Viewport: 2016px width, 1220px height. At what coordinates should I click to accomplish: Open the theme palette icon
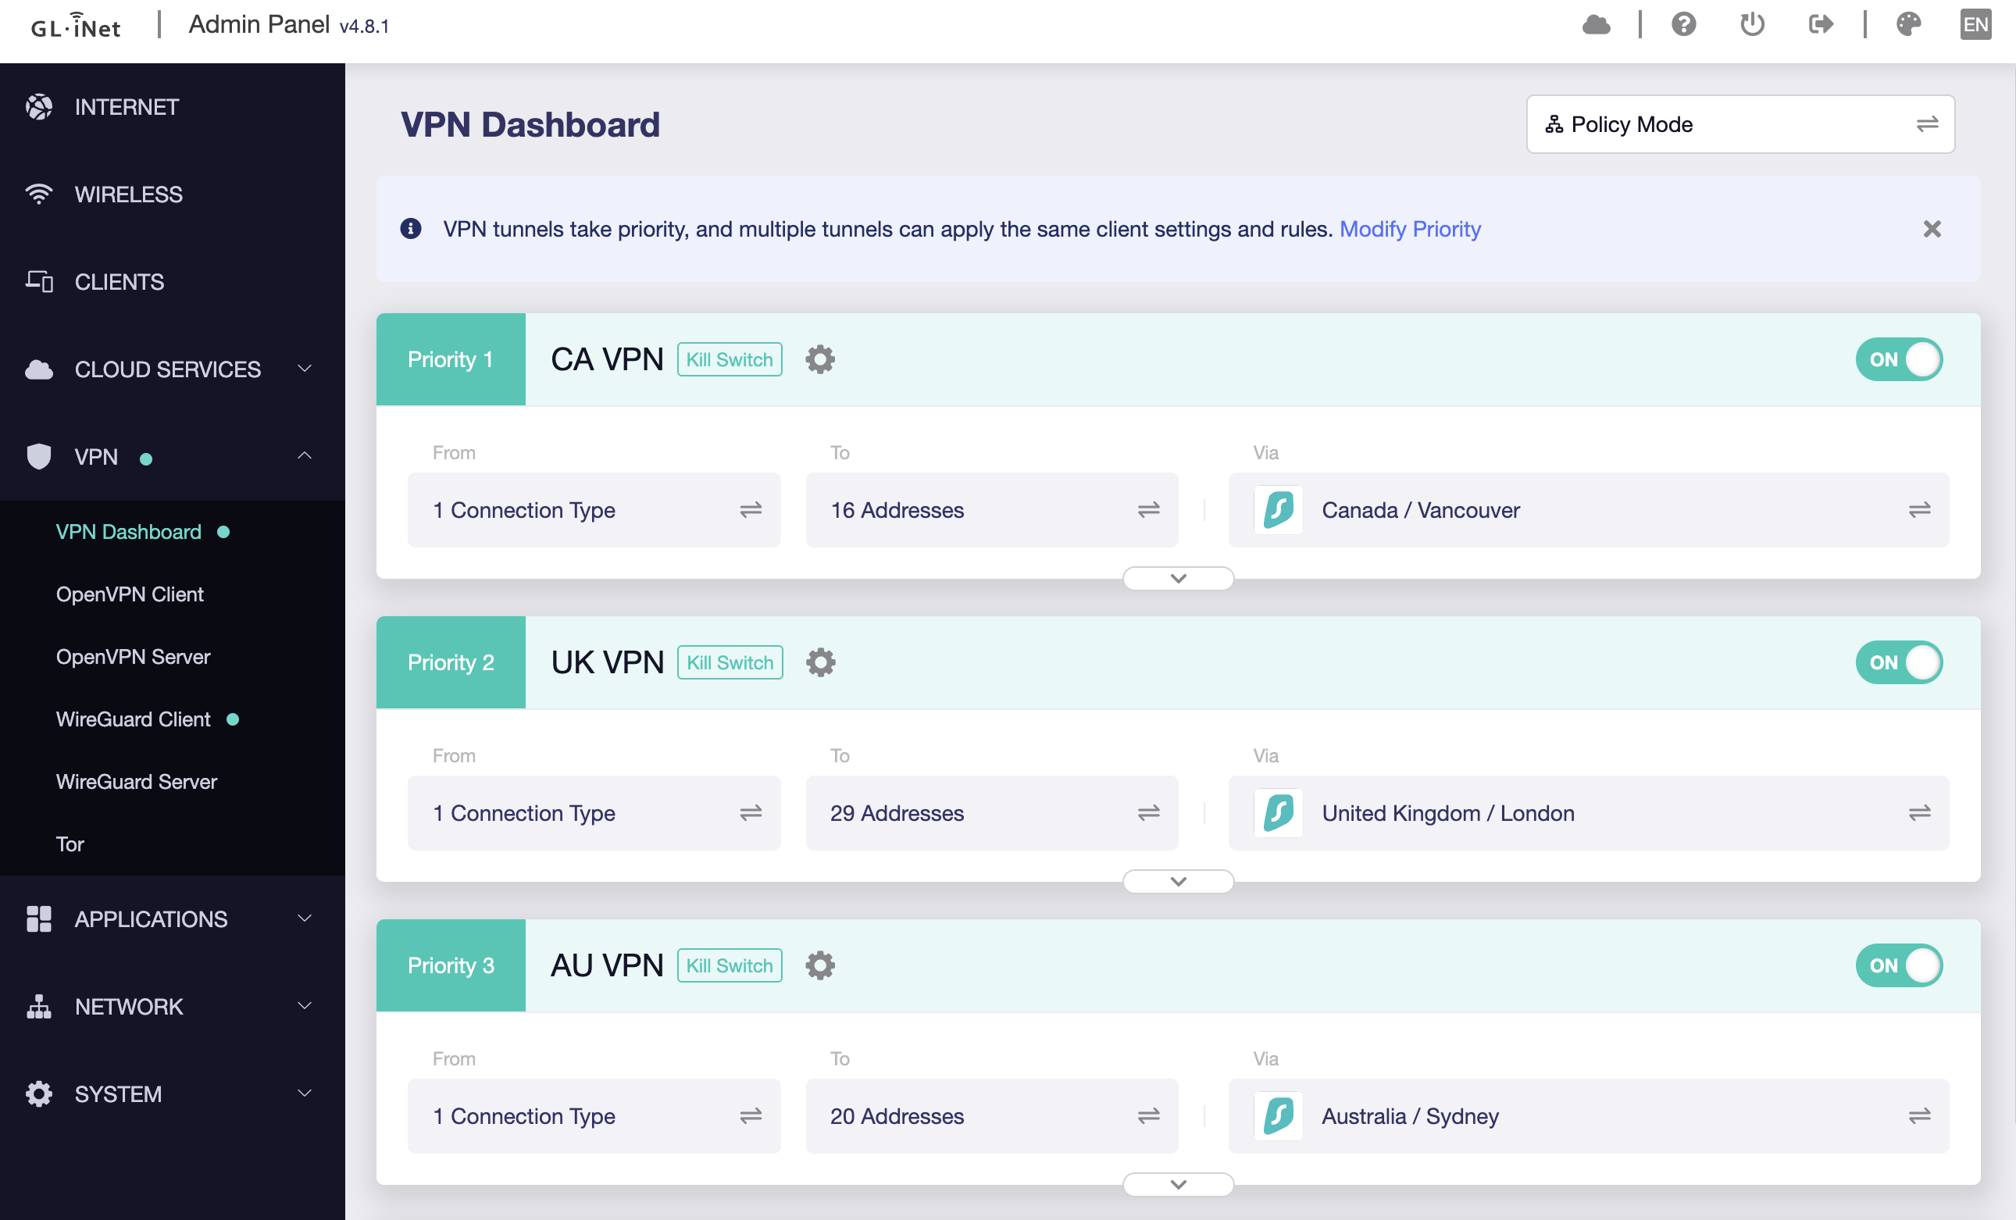click(x=1908, y=24)
